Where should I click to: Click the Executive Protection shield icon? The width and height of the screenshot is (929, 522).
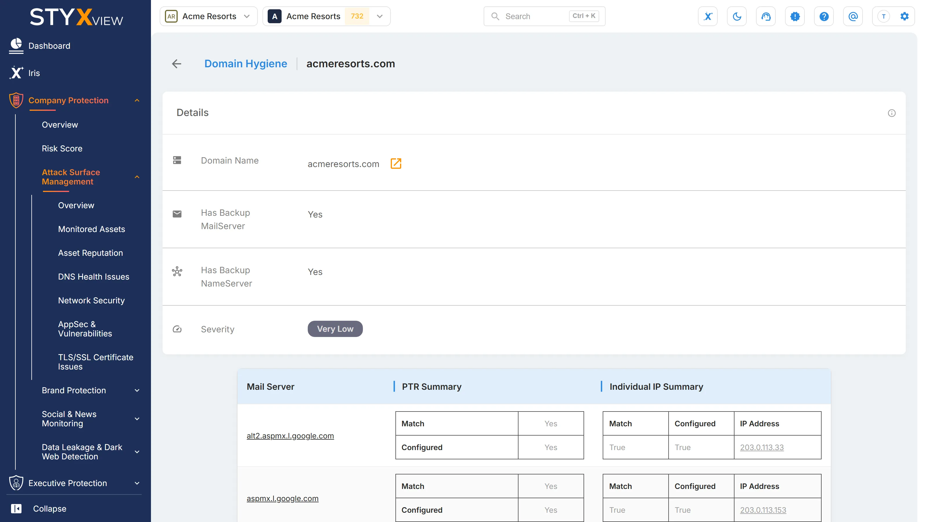pyautogui.click(x=16, y=483)
